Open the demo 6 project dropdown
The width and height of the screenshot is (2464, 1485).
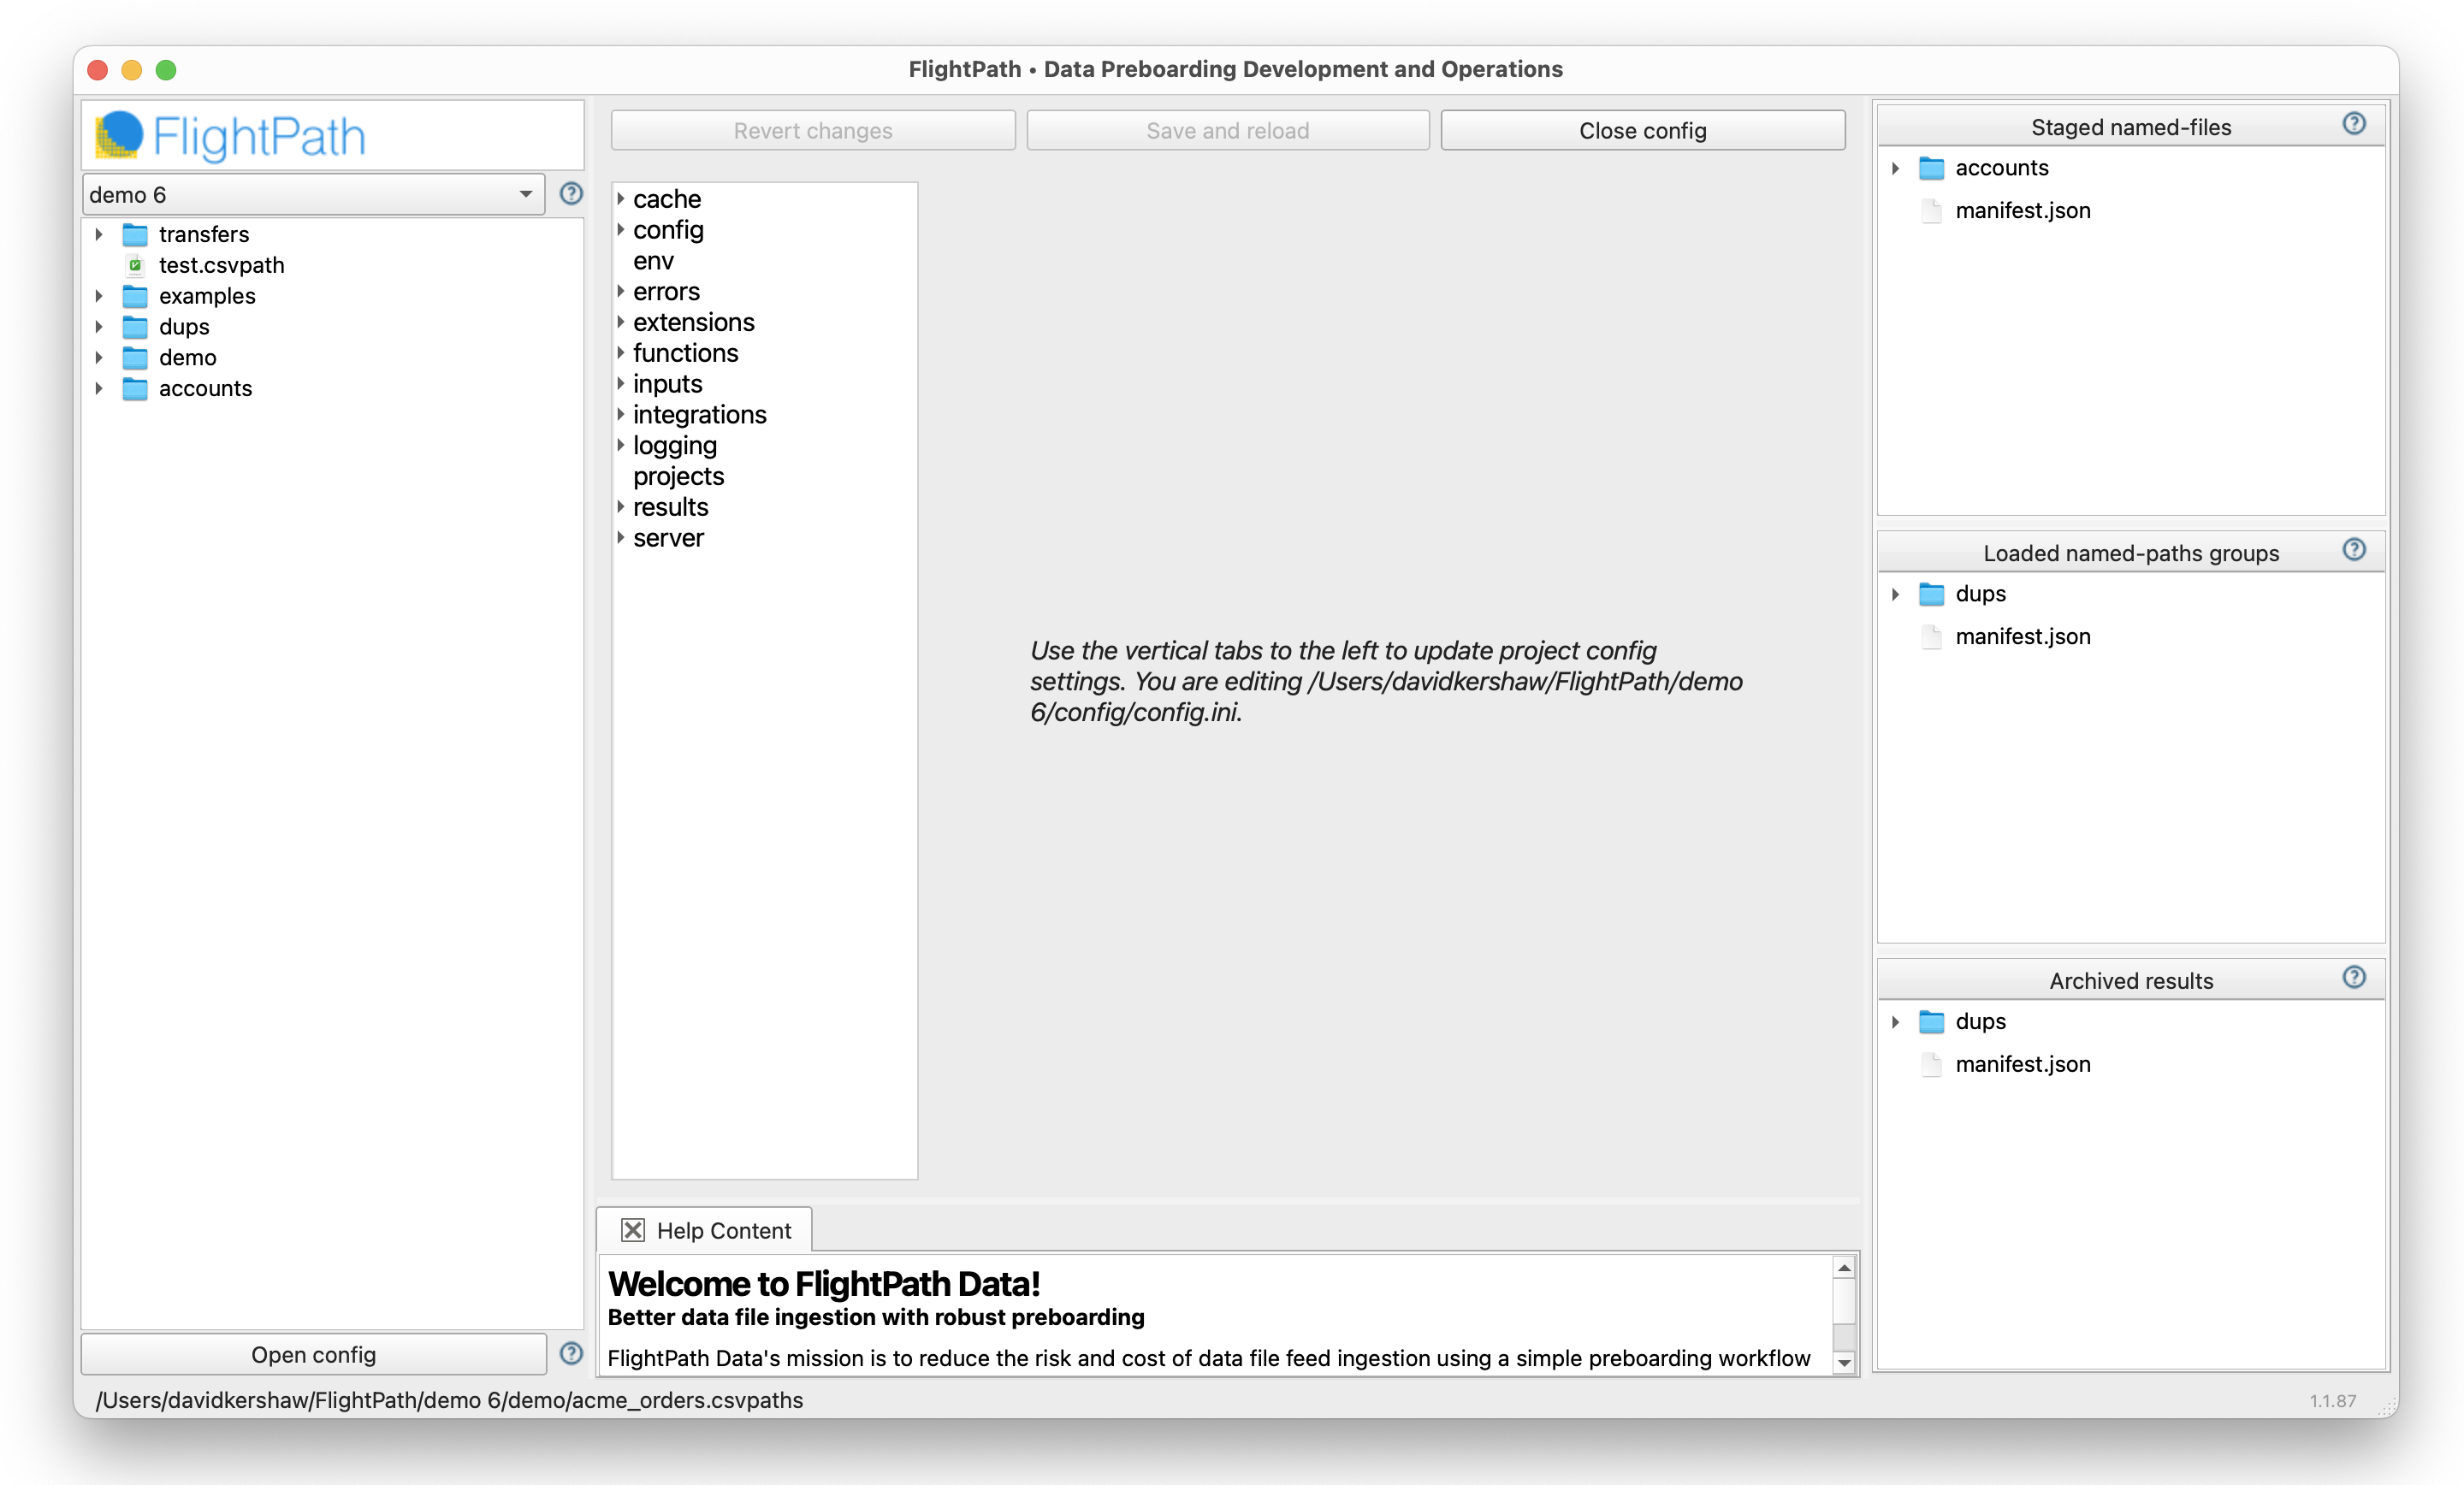(x=312, y=194)
